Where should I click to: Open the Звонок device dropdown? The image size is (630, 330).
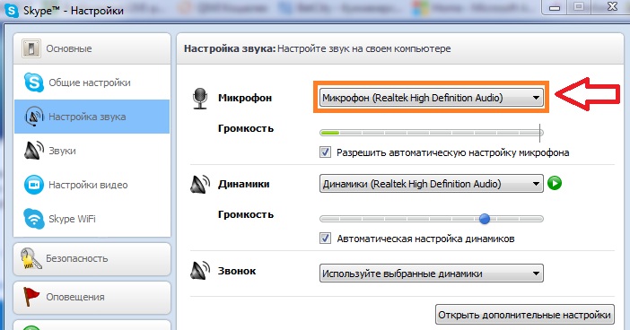tap(431, 274)
